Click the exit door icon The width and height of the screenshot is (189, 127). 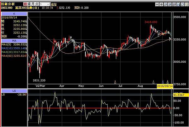187,4
